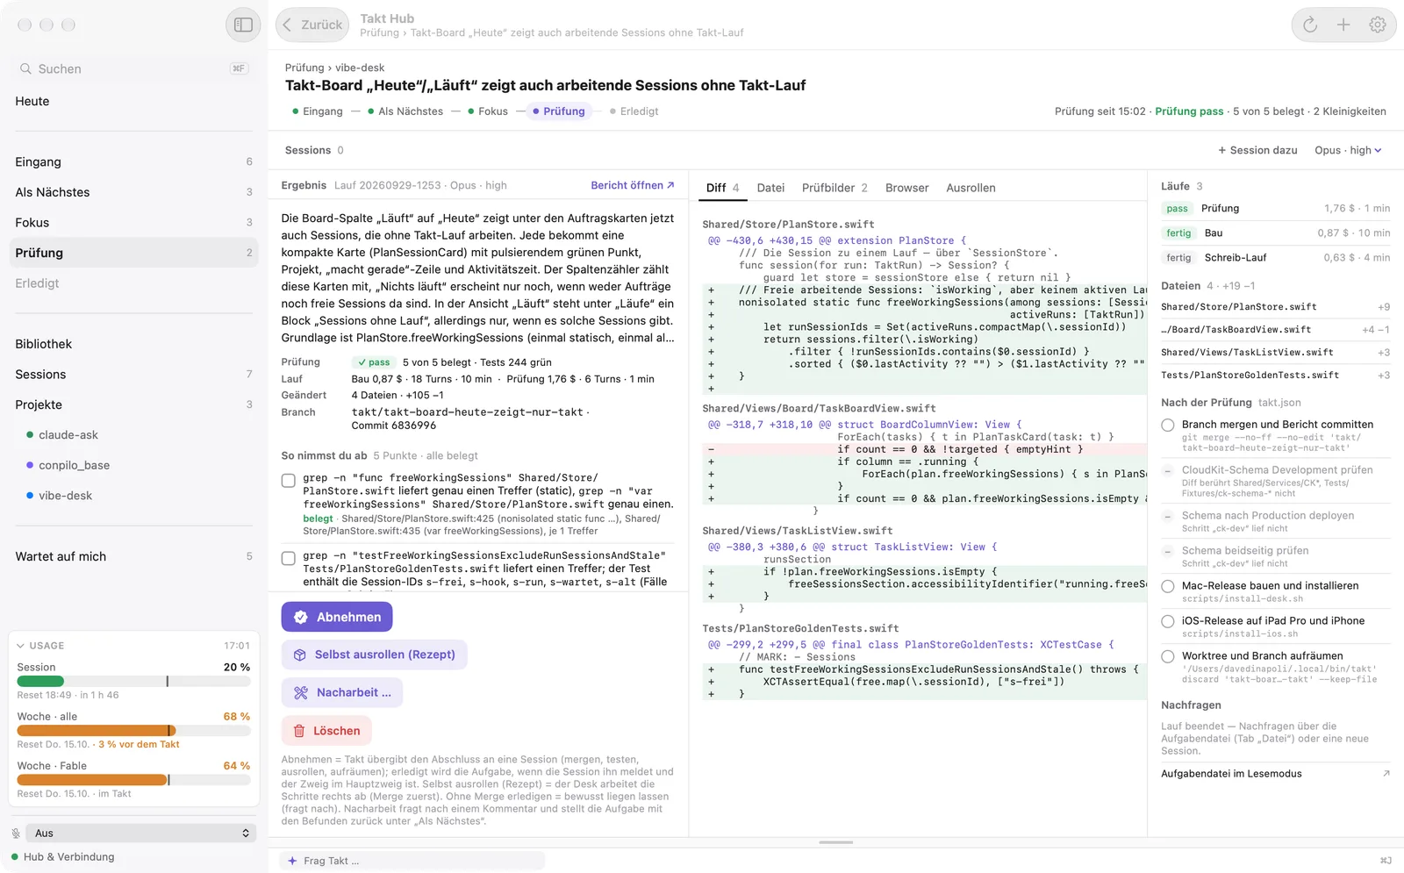Open Eingang in the sidebar

(133, 161)
